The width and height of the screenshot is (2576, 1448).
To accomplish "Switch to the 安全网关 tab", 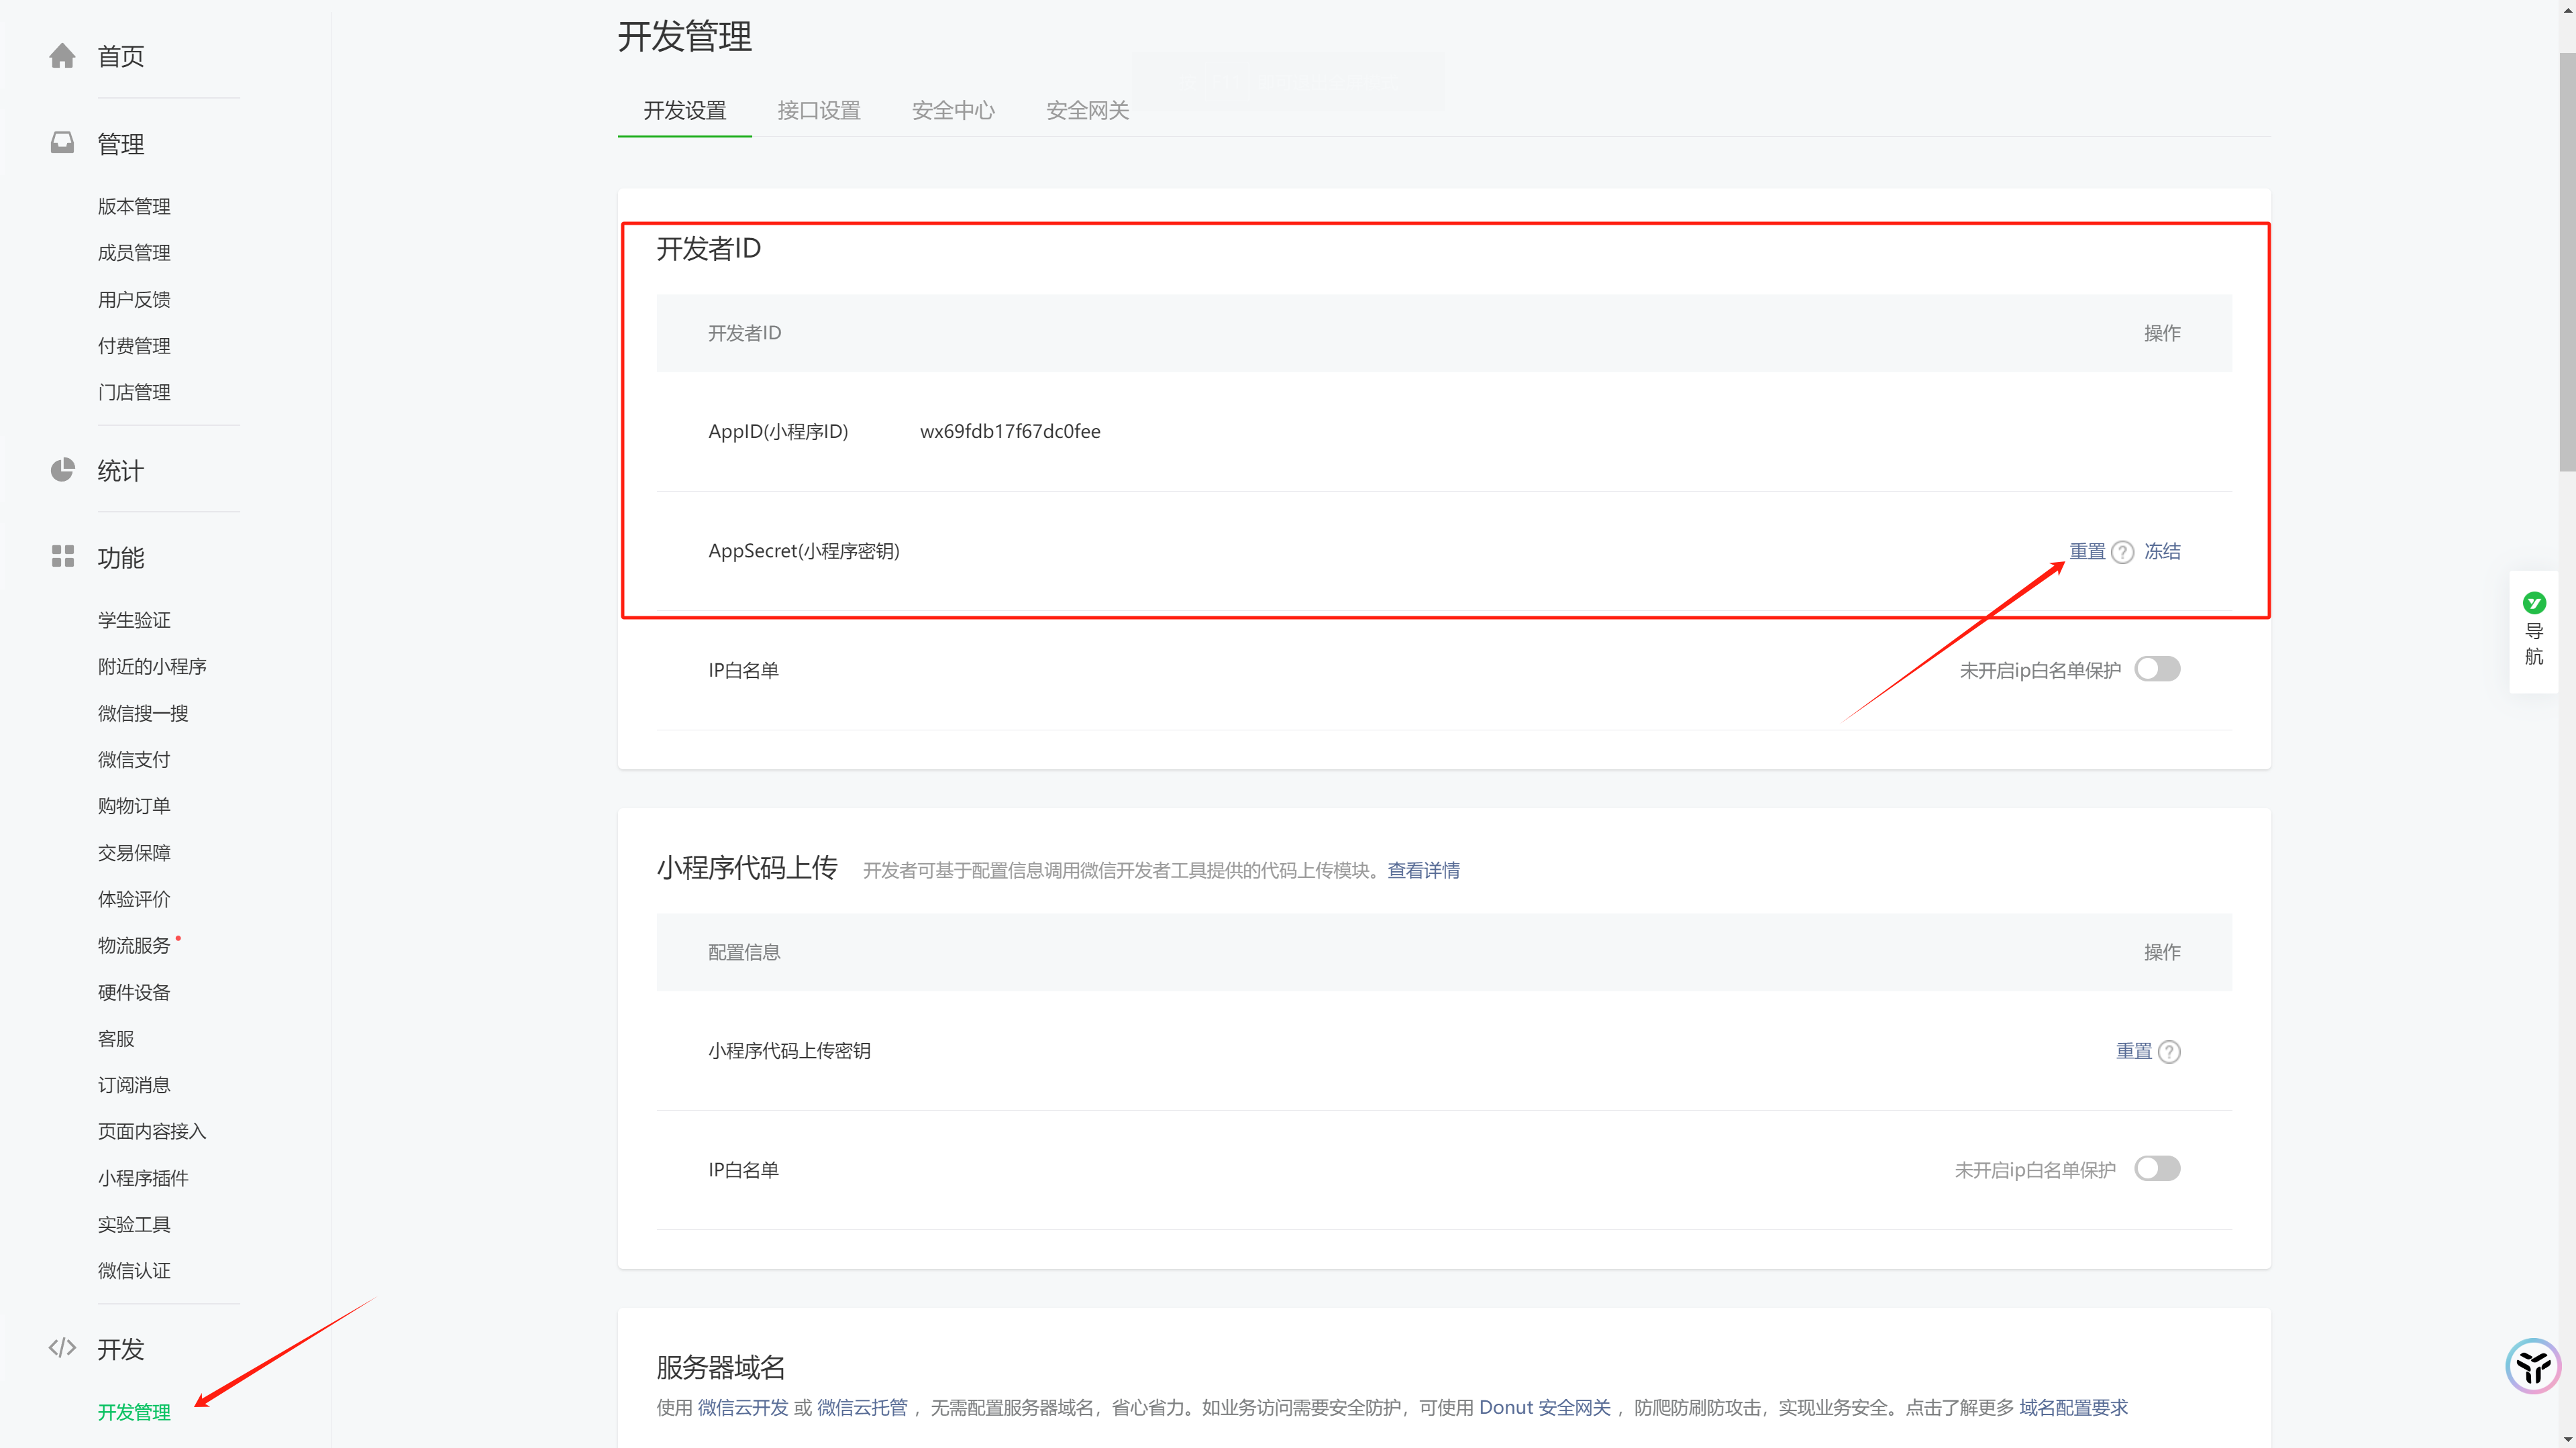I will 1087,110.
